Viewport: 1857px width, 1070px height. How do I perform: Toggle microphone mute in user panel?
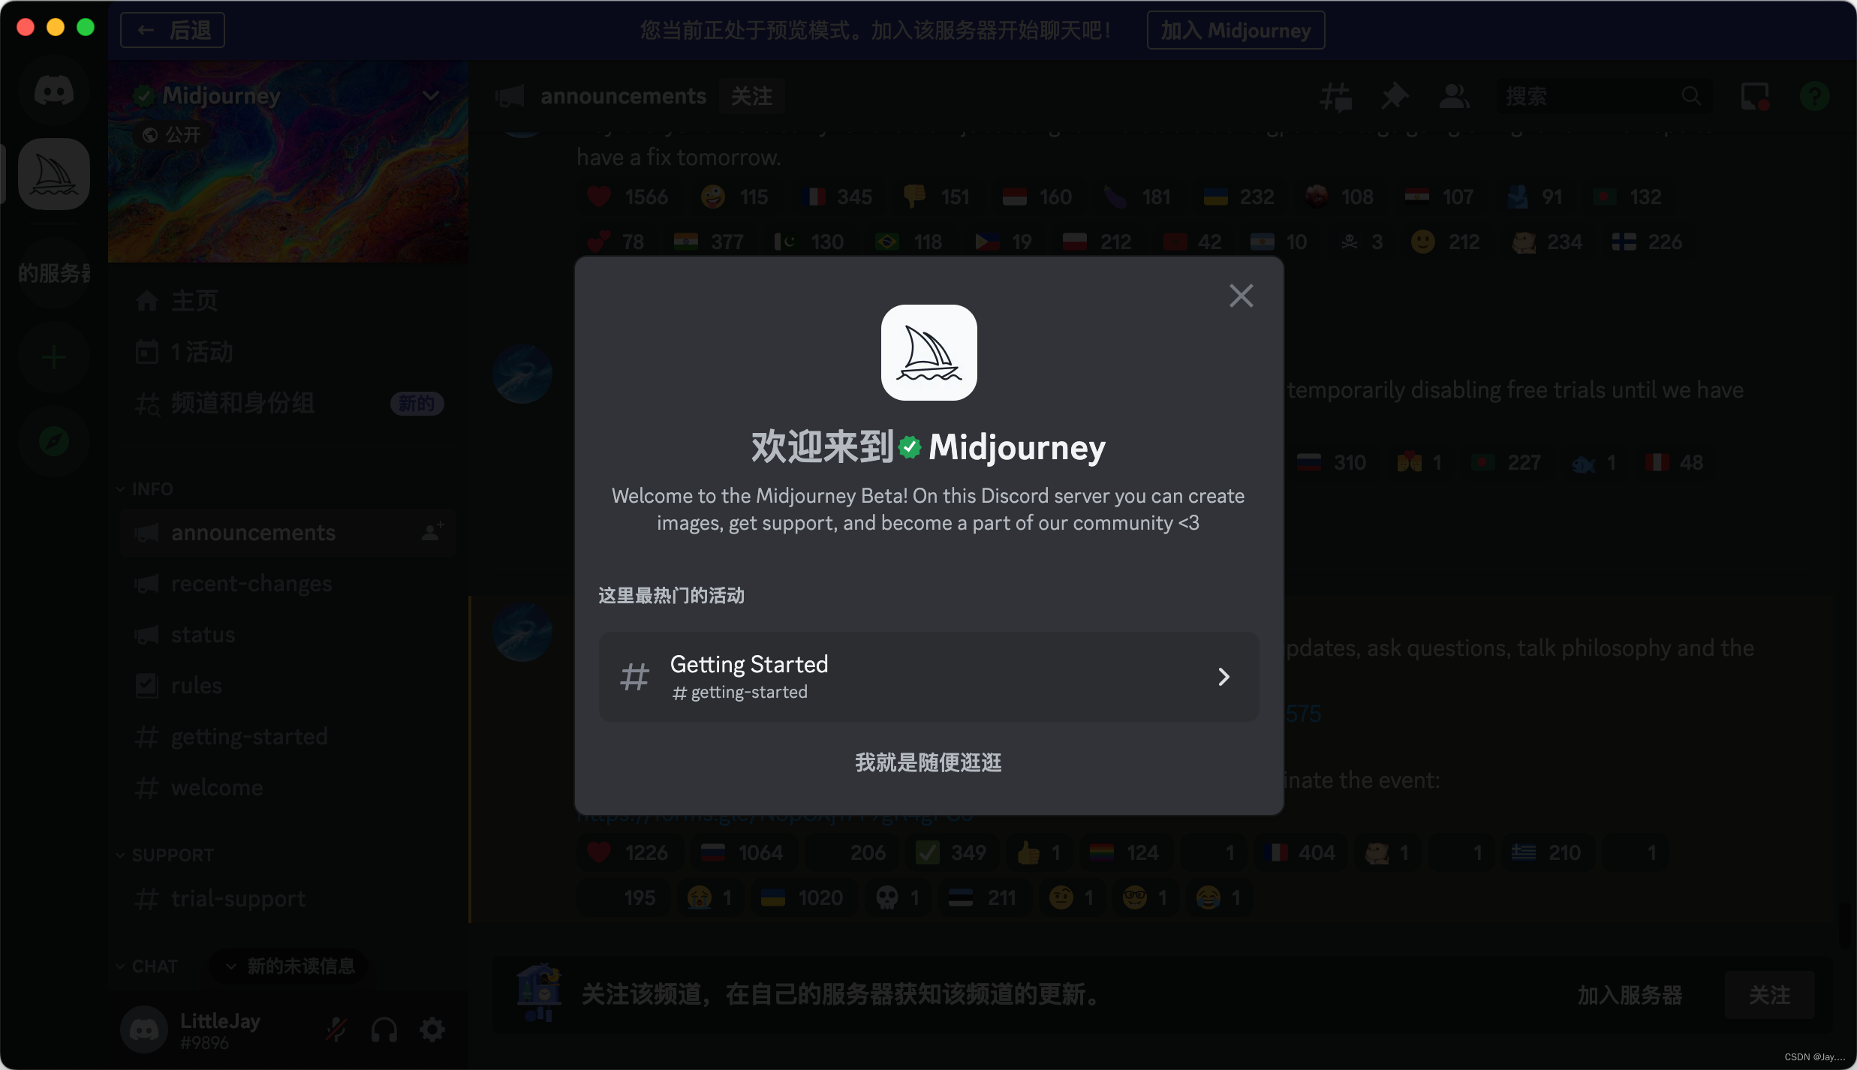336,1029
